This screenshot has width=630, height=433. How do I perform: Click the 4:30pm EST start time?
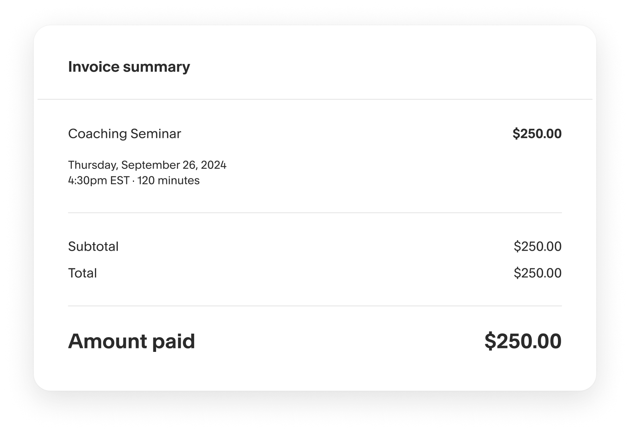click(x=99, y=181)
